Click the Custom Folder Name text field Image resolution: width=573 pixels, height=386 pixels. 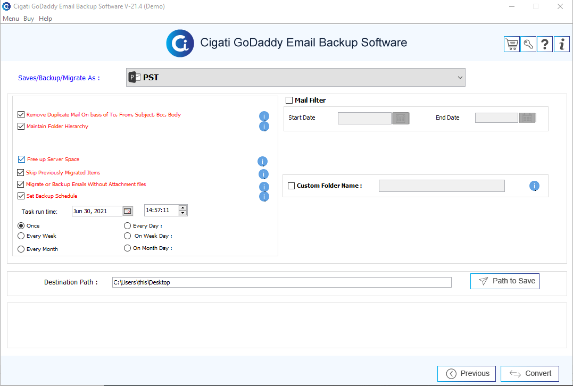[442, 186]
